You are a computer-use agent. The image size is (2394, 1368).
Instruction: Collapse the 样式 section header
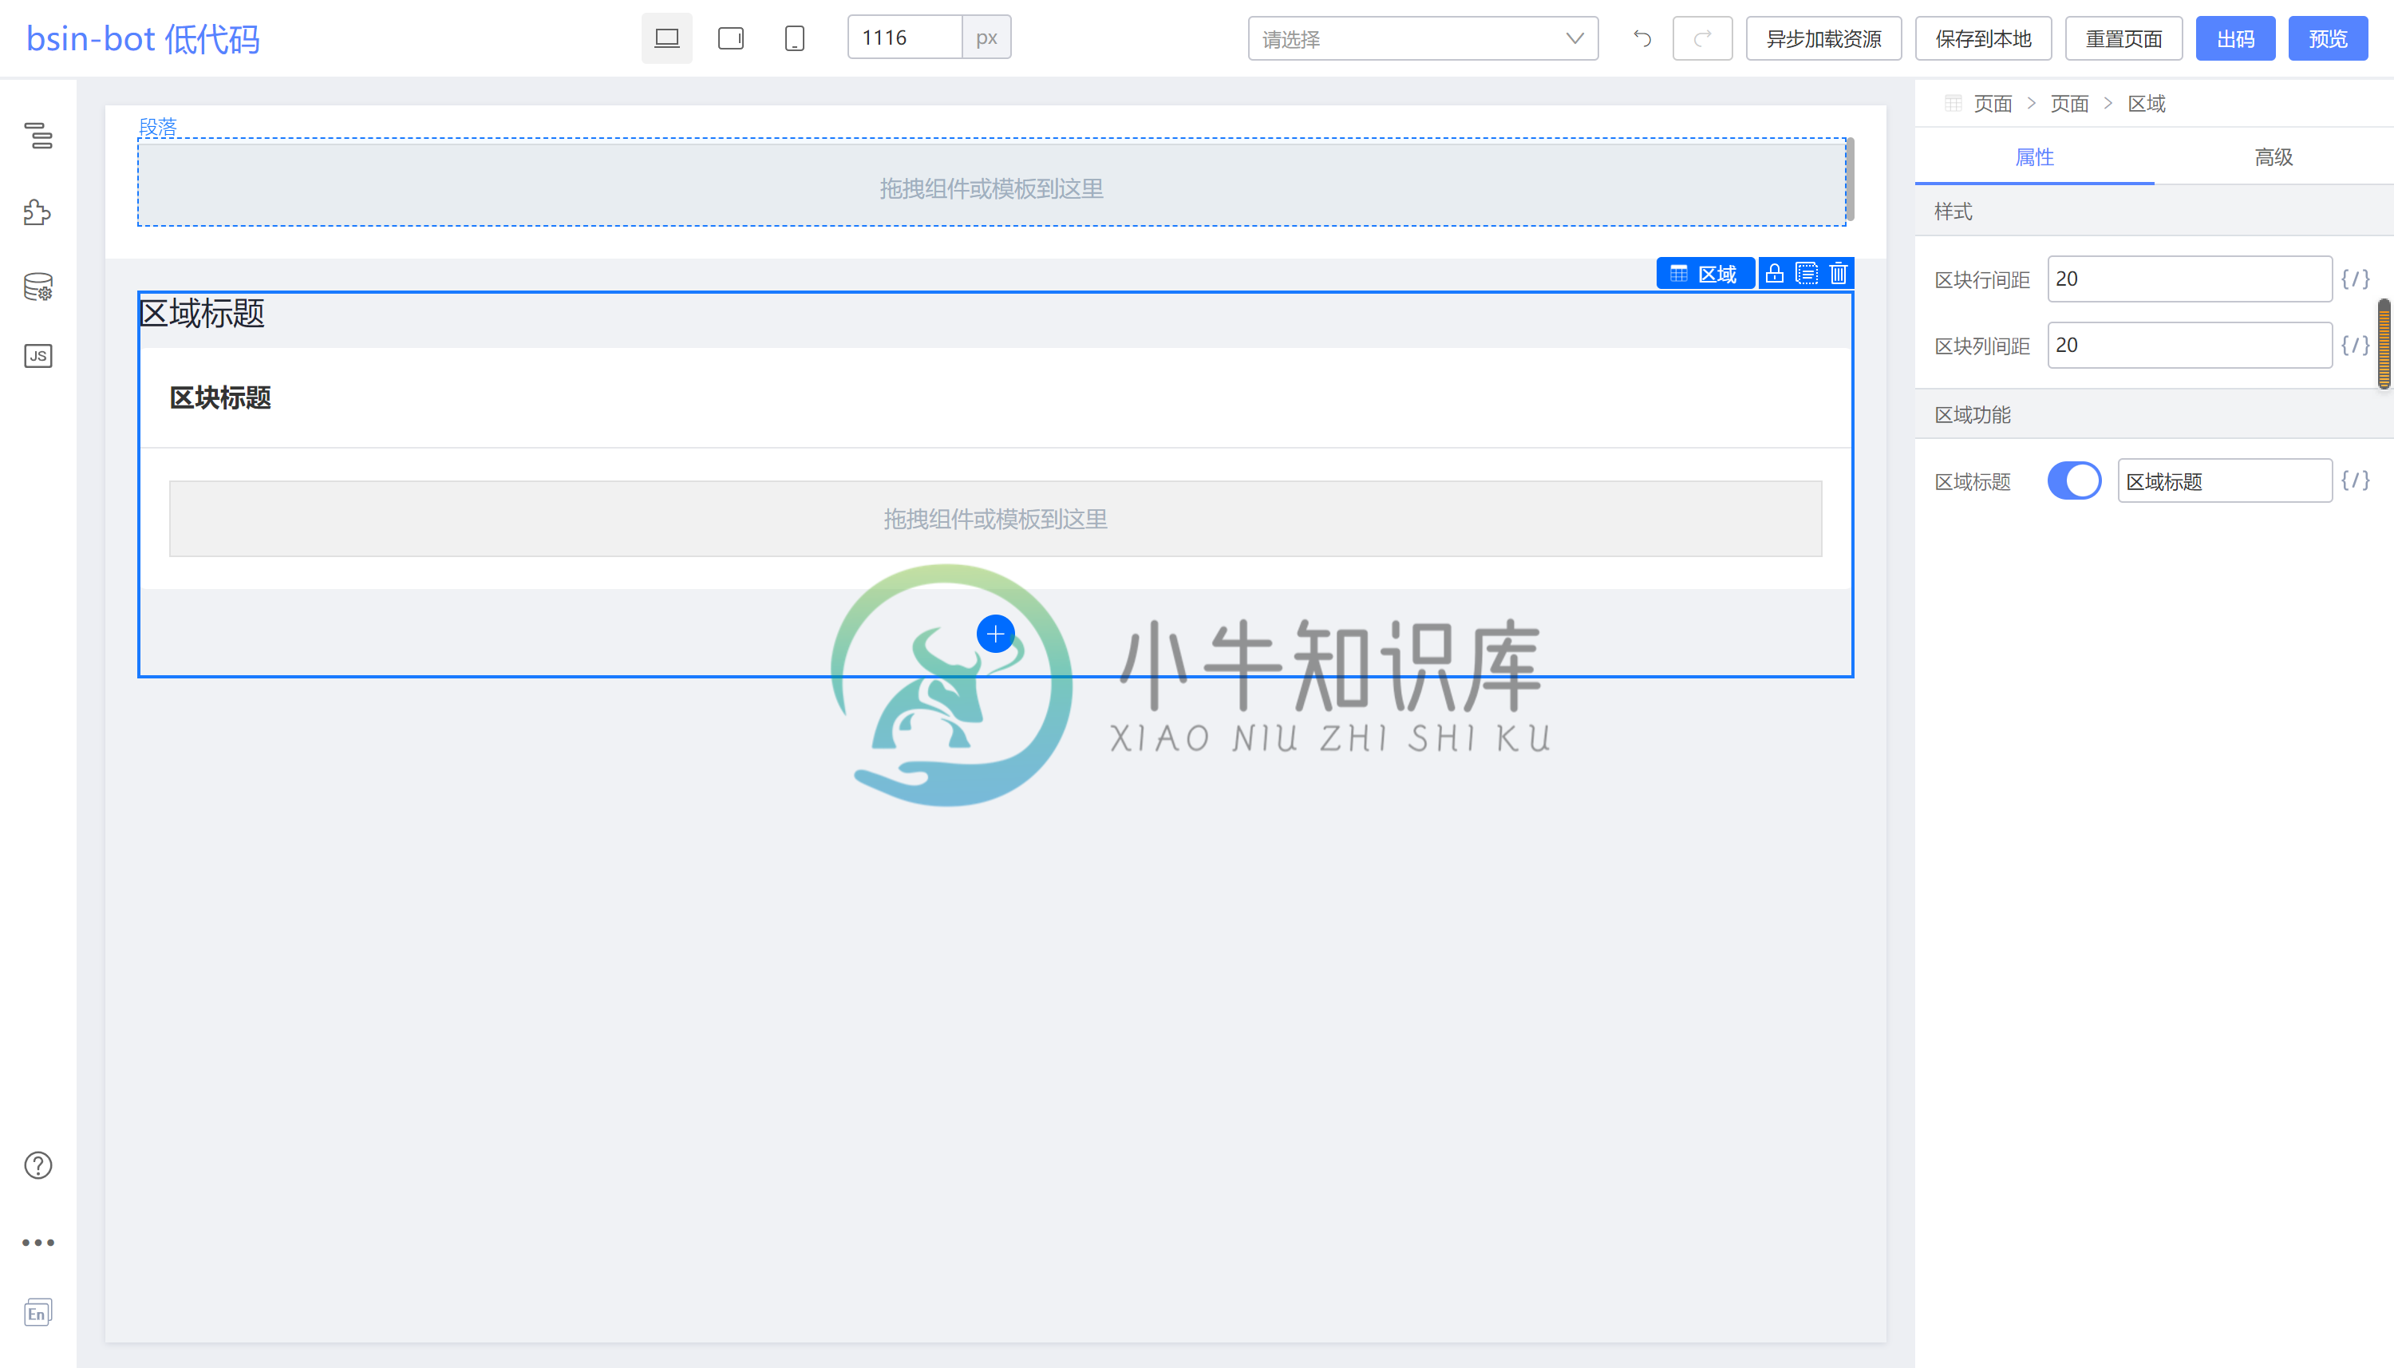coord(2154,212)
